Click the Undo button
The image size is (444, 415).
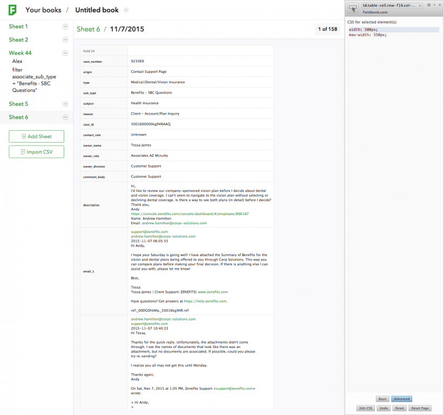(384, 408)
